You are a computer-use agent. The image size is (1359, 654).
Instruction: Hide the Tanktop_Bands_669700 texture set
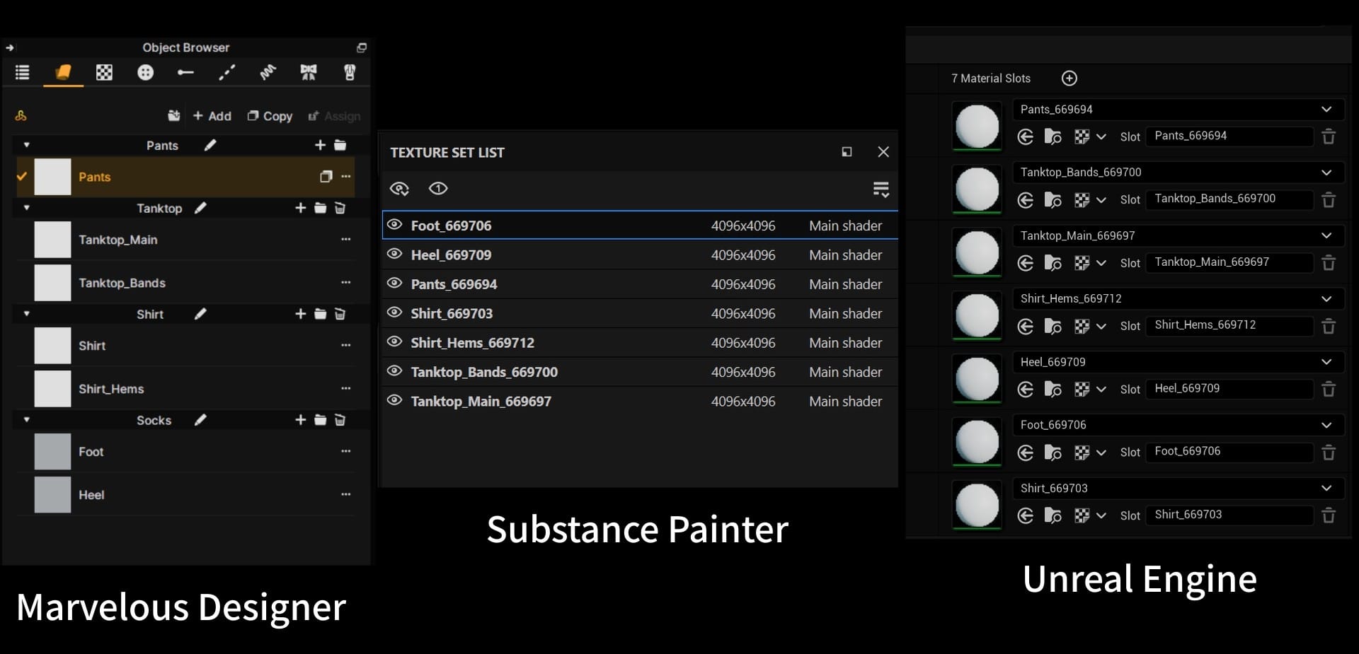(394, 371)
